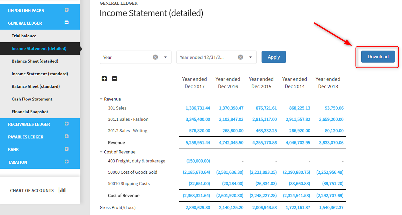Open Sales - Writing Dec 2014 value 266,920.00
This screenshot has height=215, width=402.
tap(300, 131)
